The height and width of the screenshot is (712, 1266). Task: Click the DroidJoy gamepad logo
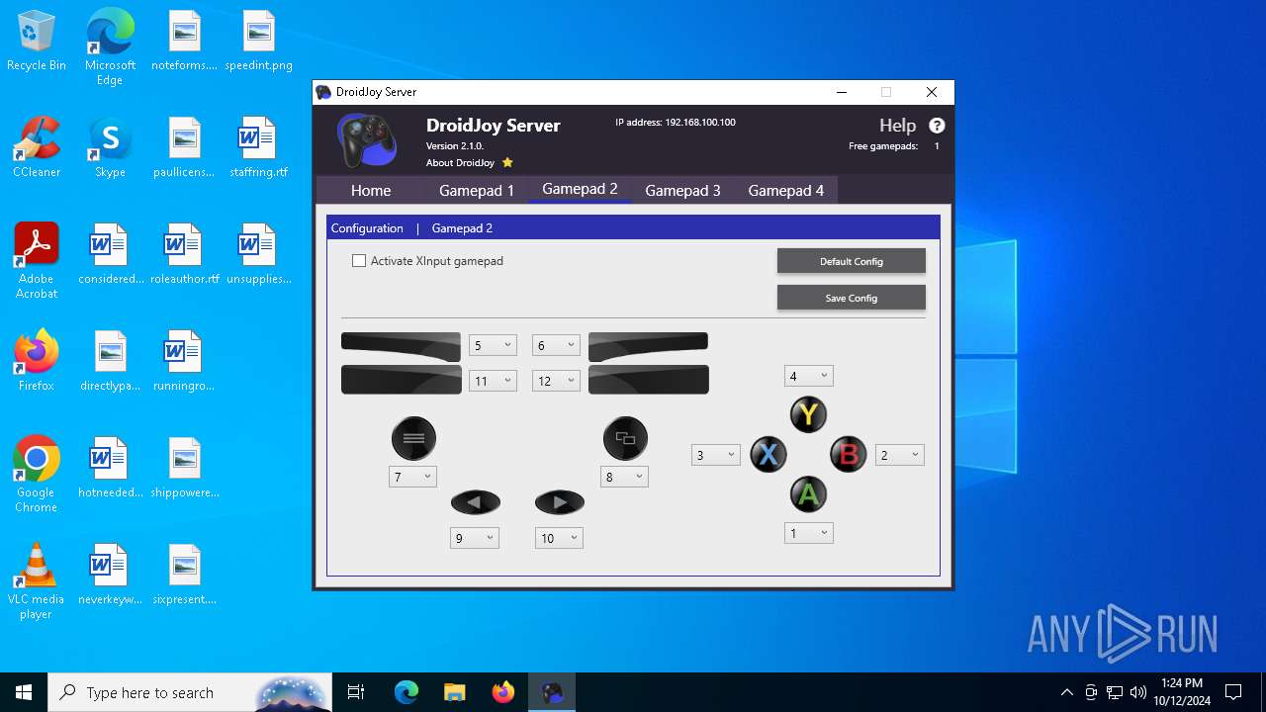pyautogui.click(x=367, y=140)
